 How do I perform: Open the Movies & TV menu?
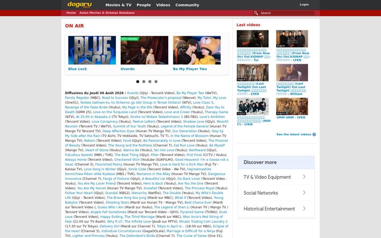(x=119, y=5)
